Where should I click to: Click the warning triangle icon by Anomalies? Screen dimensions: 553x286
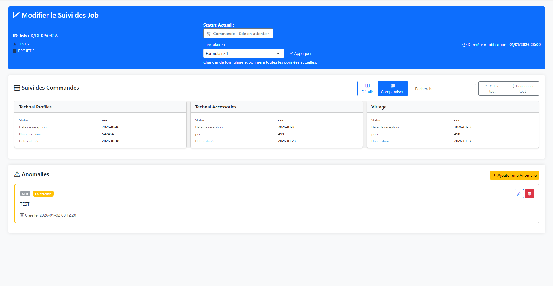point(17,174)
